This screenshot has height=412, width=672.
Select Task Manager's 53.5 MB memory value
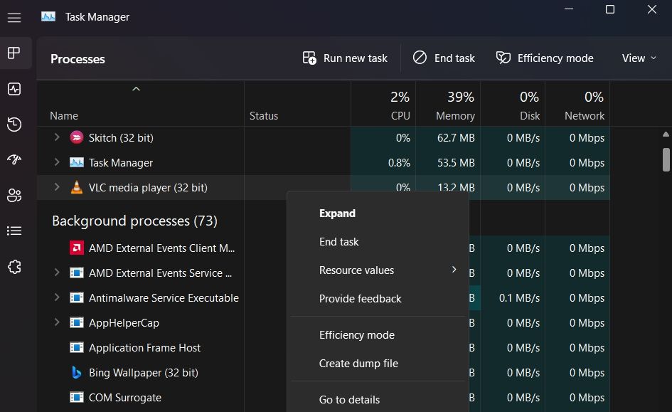point(456,162)
